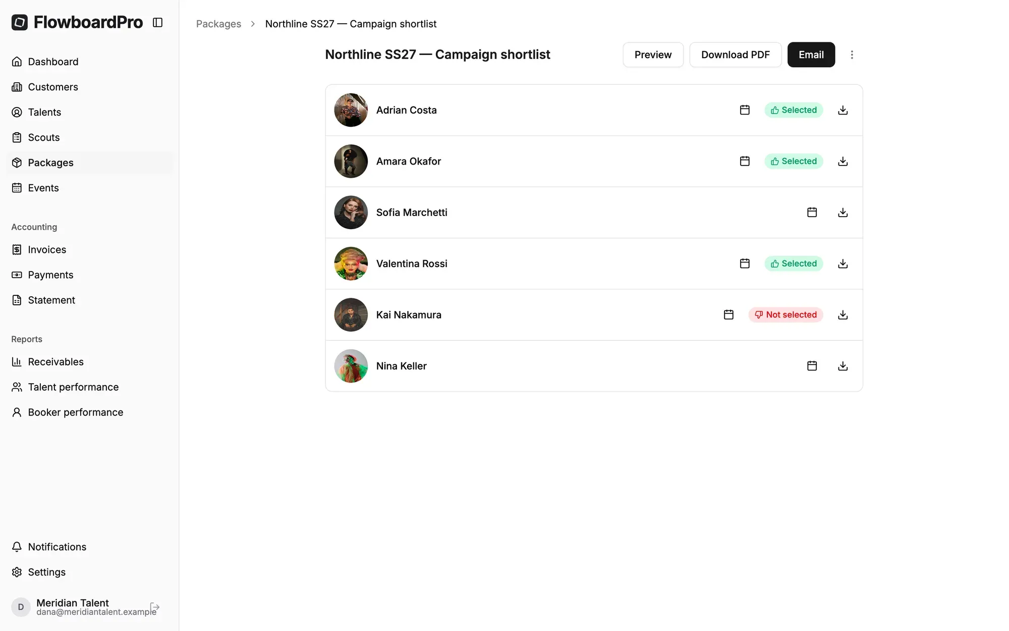Click Adrian Costa's Selected badge
The width and height of the screenshot is (1009, 631).
click(x=794, y=110)
